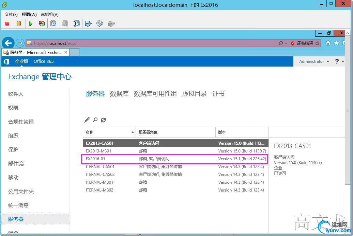Open 组织 in the left navigation
Viewport: 353px width, 236px height.
click(x=13, y=136)
